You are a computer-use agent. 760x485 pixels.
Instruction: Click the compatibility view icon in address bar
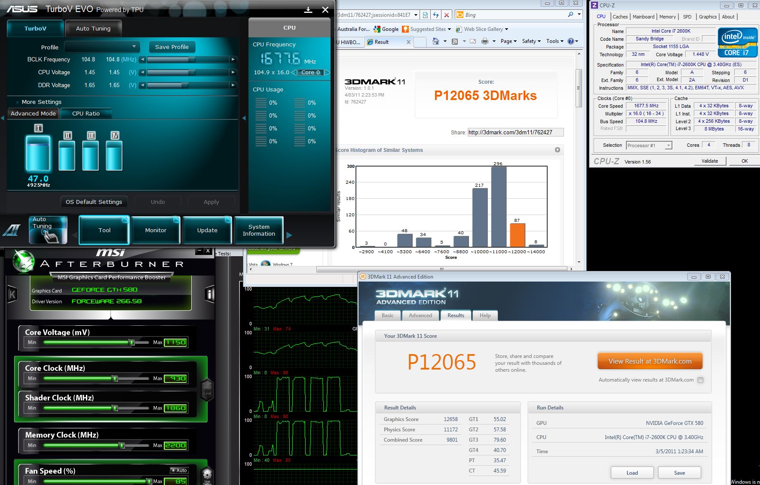425,15
